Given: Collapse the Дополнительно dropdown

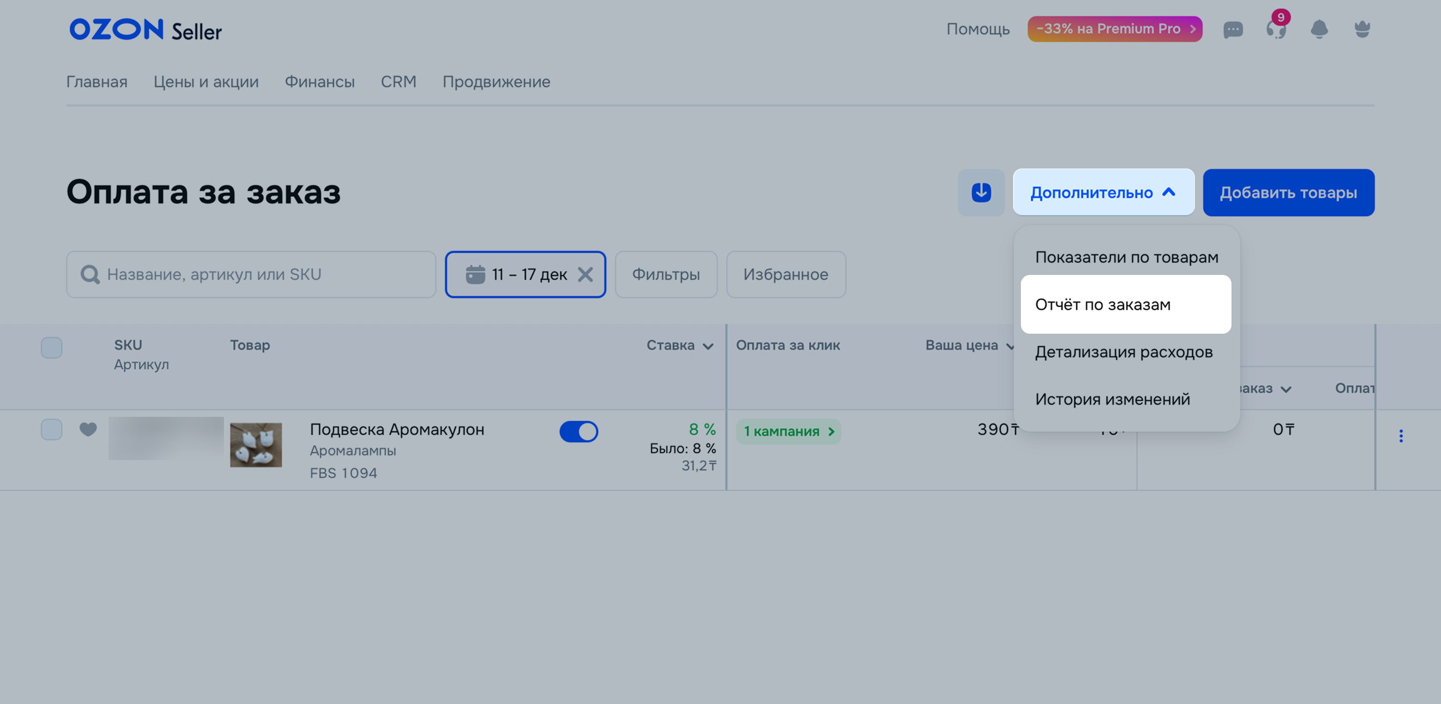Looking at the screenshot, I should 1103,192.
